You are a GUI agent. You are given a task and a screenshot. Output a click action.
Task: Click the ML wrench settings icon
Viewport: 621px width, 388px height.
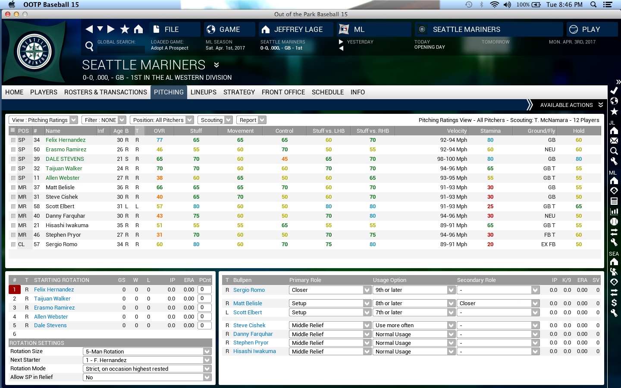(614, 242)
